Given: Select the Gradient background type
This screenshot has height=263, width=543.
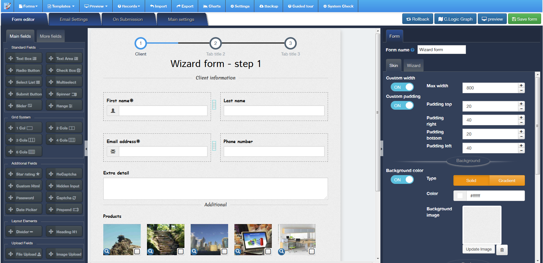Looking at the screenshot, I should (x=507, y=180).
